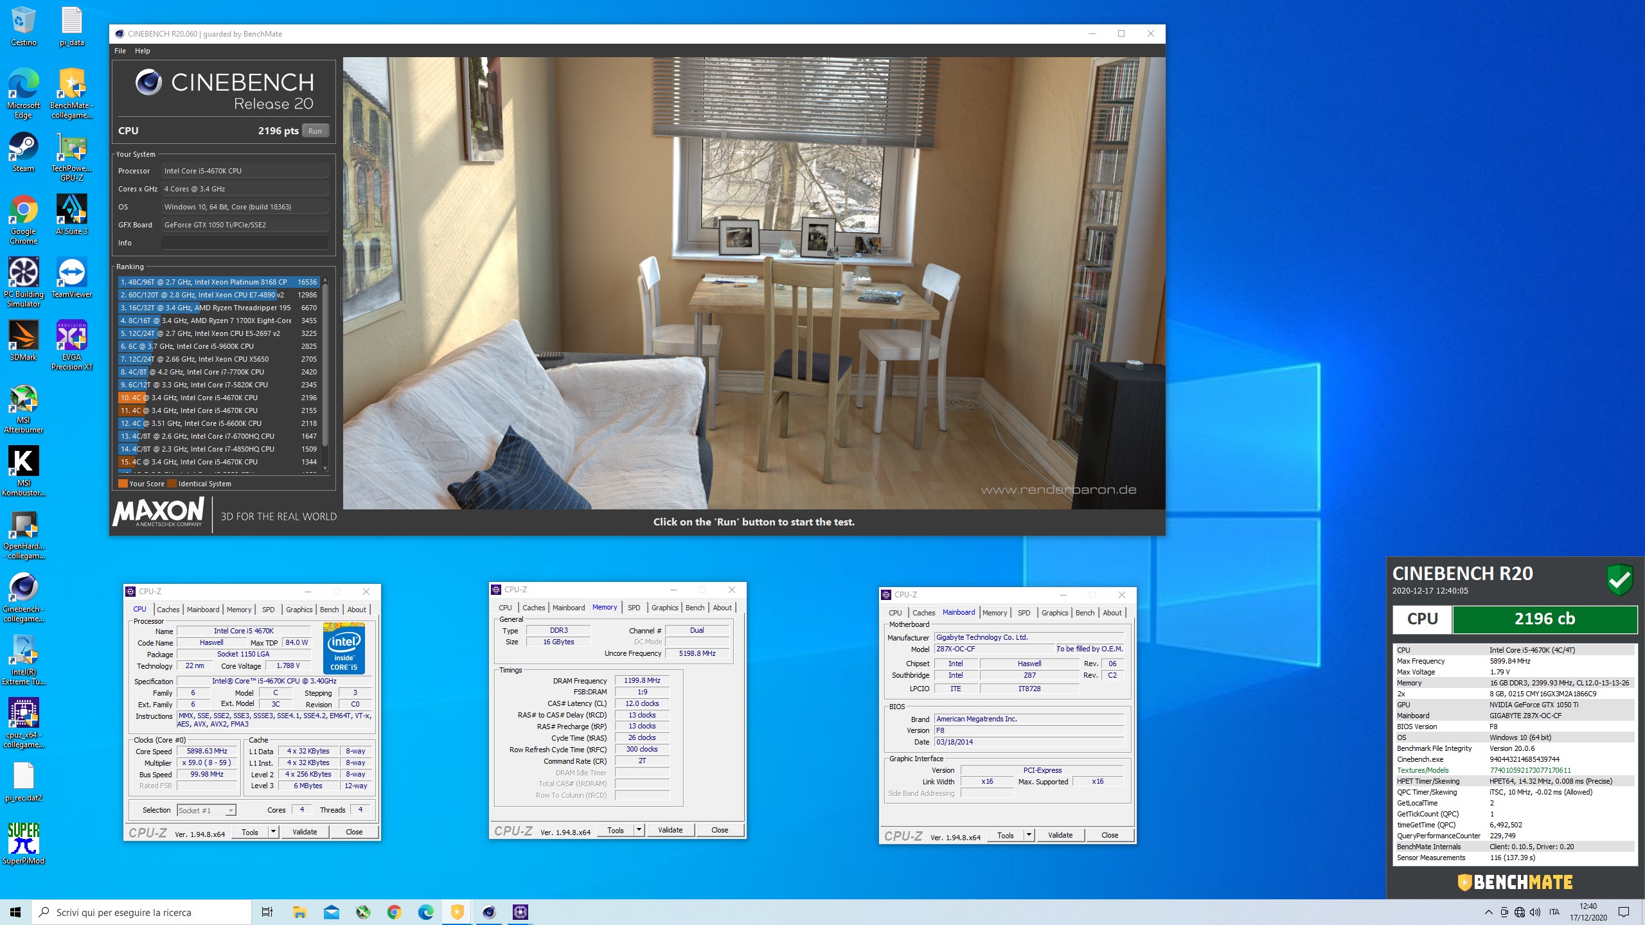Click Validate in left CPU-Z window

tap(305, 832)
